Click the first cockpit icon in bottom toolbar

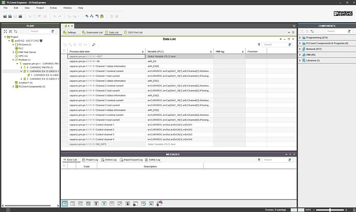coord(64,204)
